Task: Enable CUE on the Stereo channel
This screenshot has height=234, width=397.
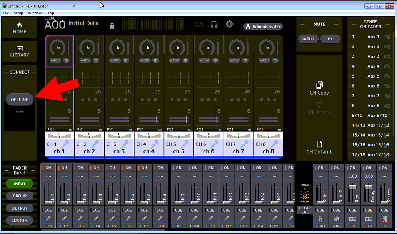Action: (384, 210)
